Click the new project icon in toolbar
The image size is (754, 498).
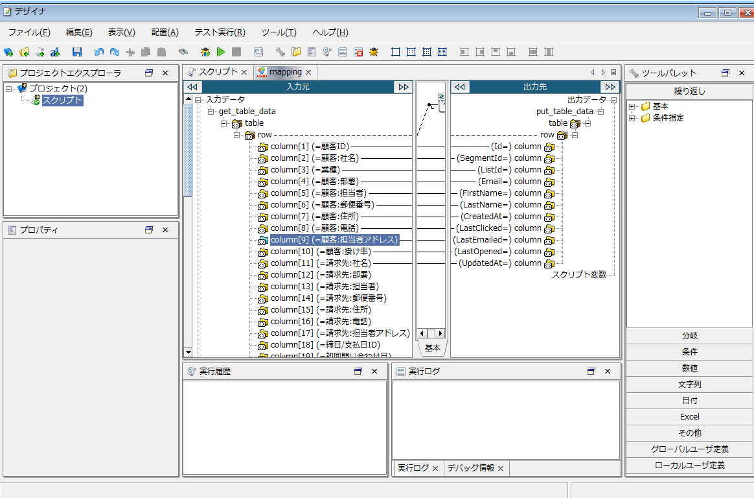point(8,52)
